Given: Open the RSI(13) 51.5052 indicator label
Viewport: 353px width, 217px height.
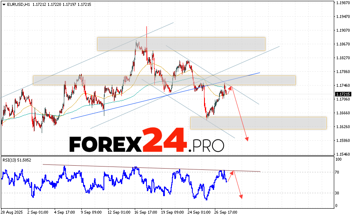Looking at the screenshot, I should [x=17, y=160].
